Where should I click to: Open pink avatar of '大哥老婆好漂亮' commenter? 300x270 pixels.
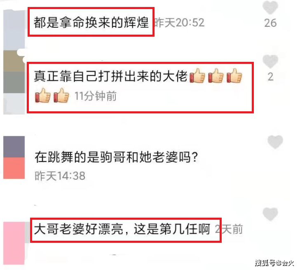click(14, 243)
